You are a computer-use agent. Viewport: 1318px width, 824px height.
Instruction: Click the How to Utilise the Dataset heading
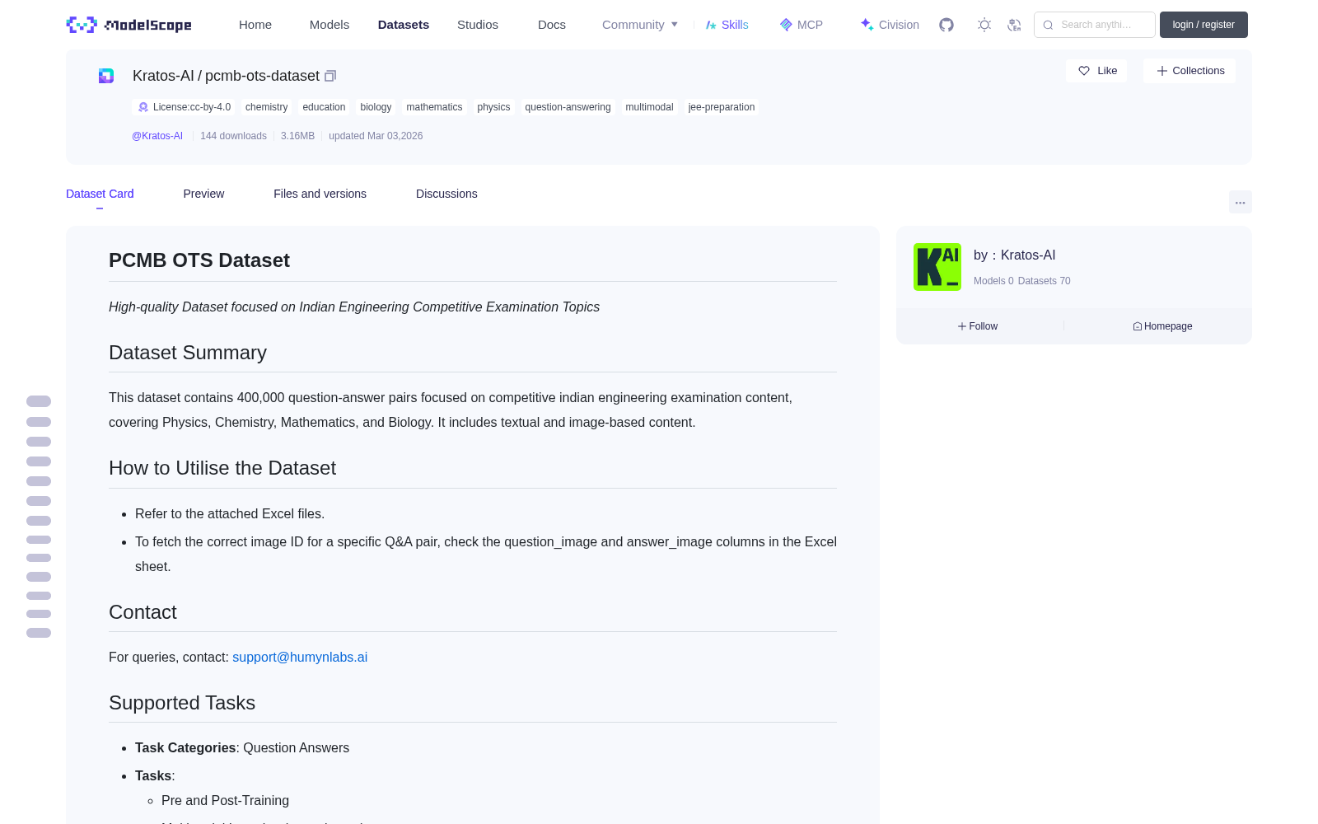pyautogui.click(x=222, y=468)
